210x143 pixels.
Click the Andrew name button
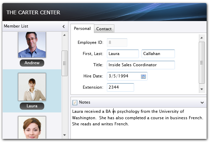pos(32,63)
